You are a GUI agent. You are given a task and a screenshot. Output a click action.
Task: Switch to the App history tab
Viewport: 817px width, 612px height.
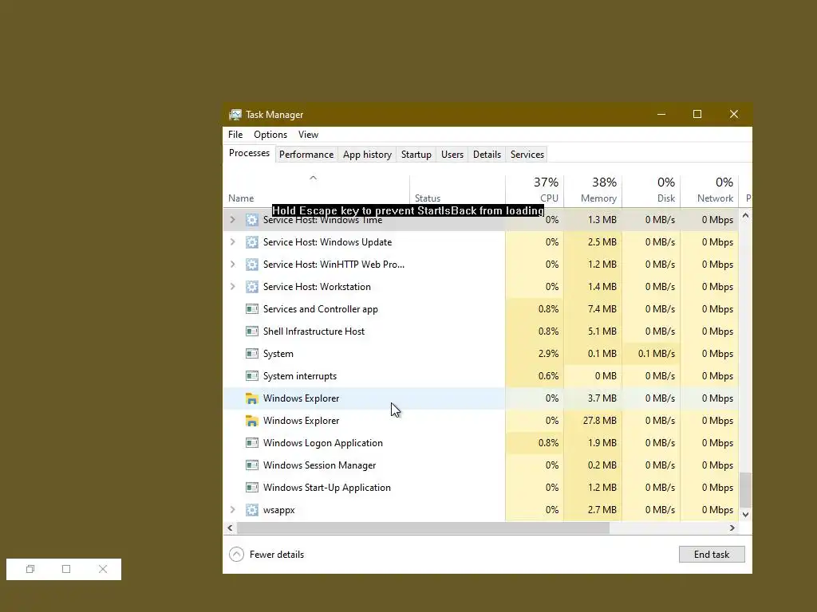(x=367, y=155)
